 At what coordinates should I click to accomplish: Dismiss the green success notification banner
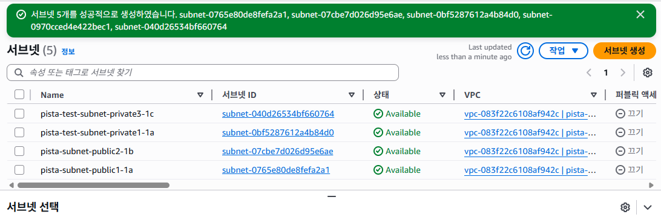tap(640, 15)
